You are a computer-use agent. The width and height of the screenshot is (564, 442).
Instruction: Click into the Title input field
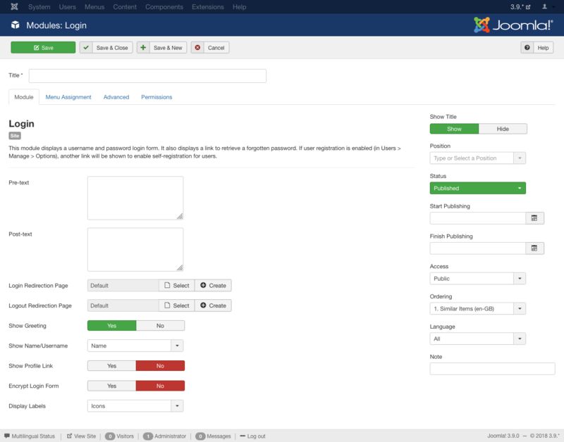(147, 76)
